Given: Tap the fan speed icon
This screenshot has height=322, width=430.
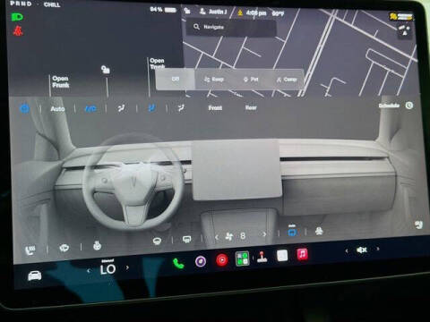Looking at the screenshot, I should tap(229, 237).
